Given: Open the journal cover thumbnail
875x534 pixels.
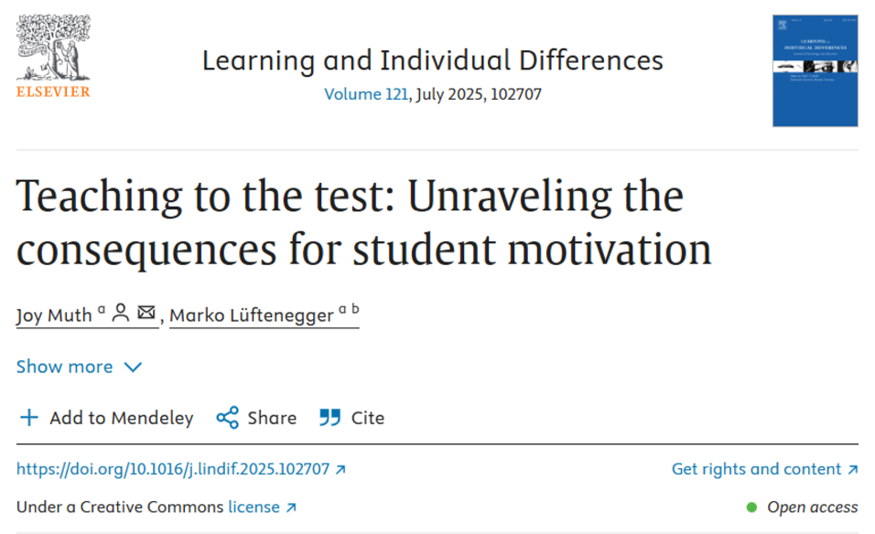Looking at the screenshot, I should [x=815, y=70].
